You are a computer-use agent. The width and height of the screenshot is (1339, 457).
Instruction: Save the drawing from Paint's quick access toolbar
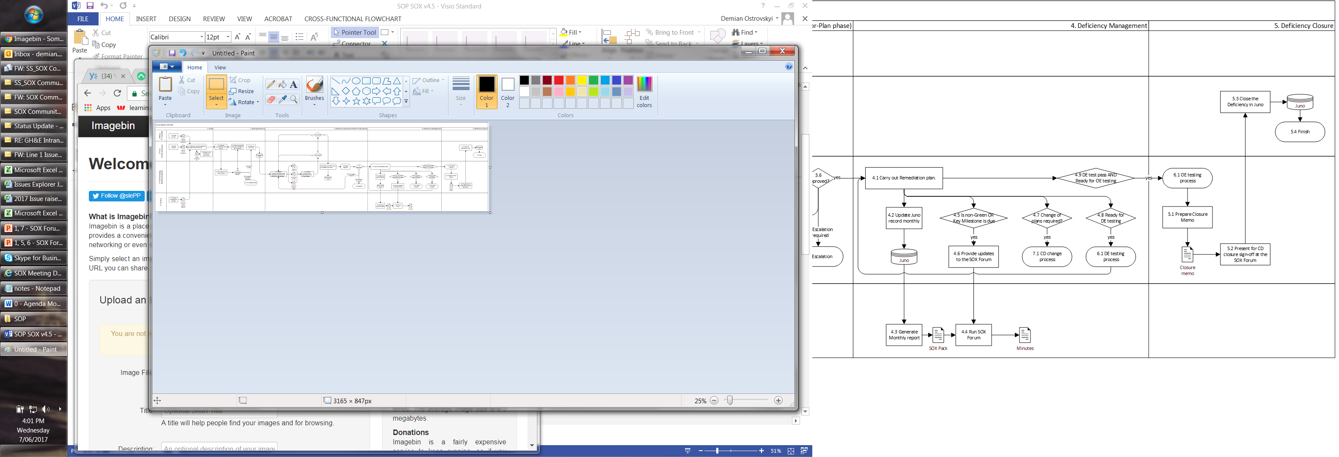pyautogui.click(x=171, y=53)
